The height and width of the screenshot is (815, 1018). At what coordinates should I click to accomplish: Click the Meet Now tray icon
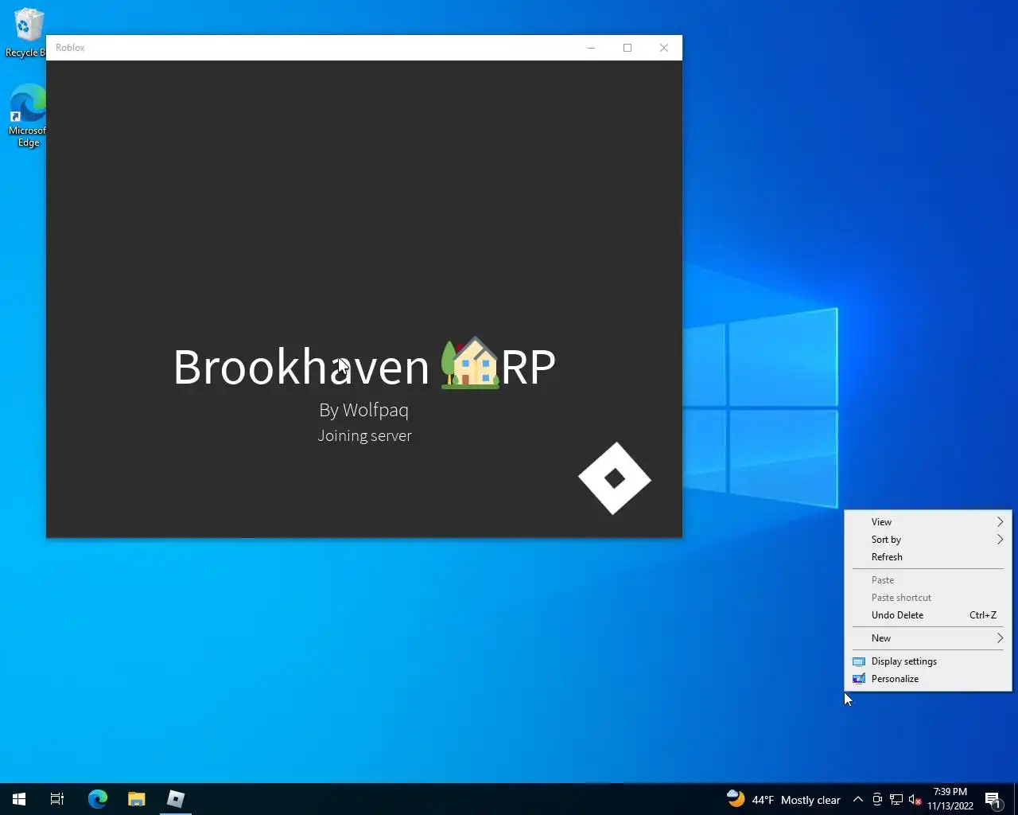pos(877,799)
